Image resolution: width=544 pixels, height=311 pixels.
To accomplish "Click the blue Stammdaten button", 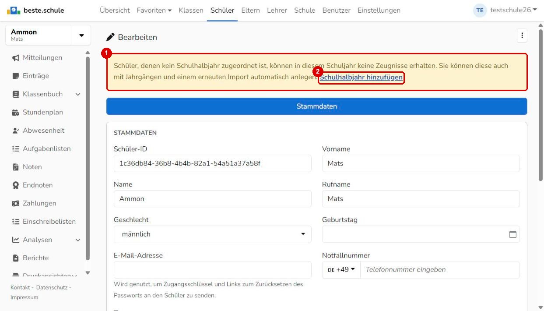I will tap(316, 106).
